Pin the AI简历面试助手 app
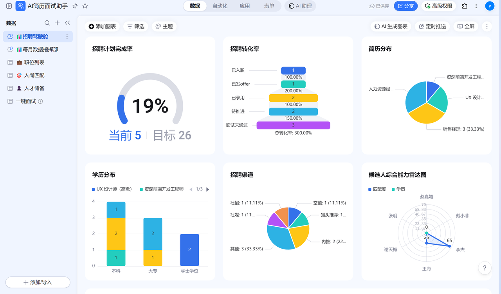501x294 pixels. pos(75,6)
